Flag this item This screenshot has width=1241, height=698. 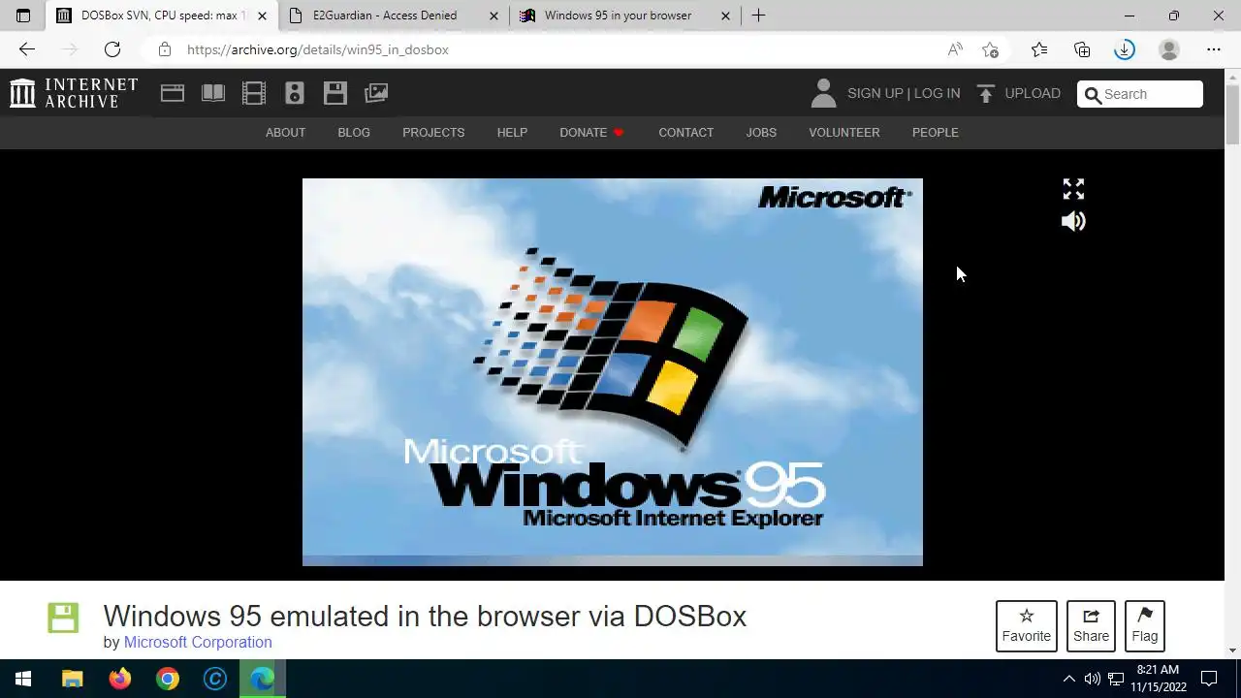point(1145,625)
